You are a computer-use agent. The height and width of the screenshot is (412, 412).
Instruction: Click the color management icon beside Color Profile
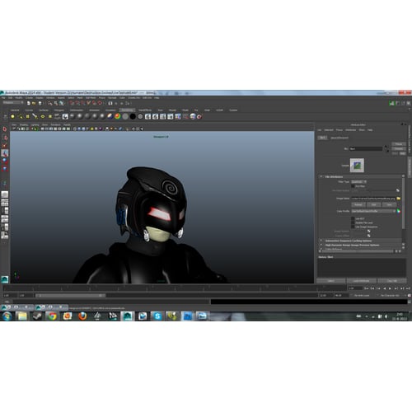(399, 211)
